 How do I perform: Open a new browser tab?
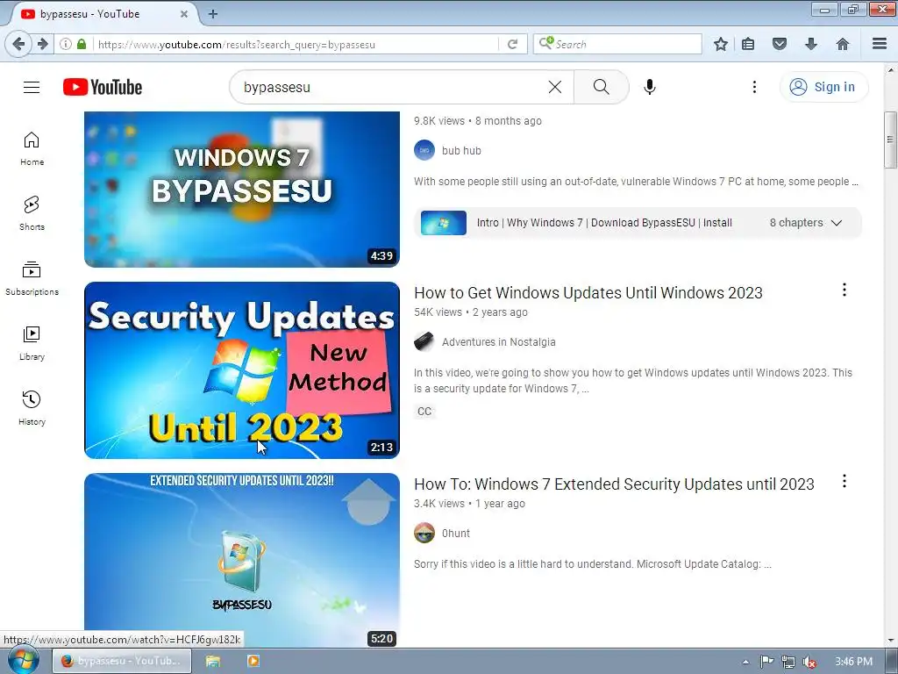[x=213, y=14]
